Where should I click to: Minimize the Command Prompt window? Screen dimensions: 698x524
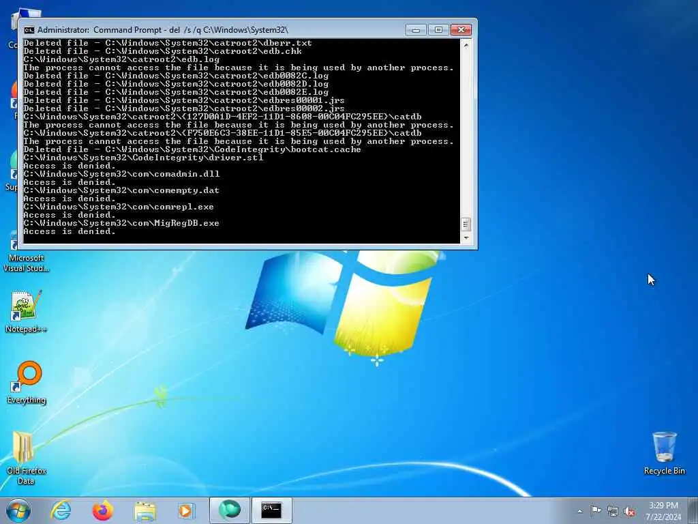click(x=416, y=30)
